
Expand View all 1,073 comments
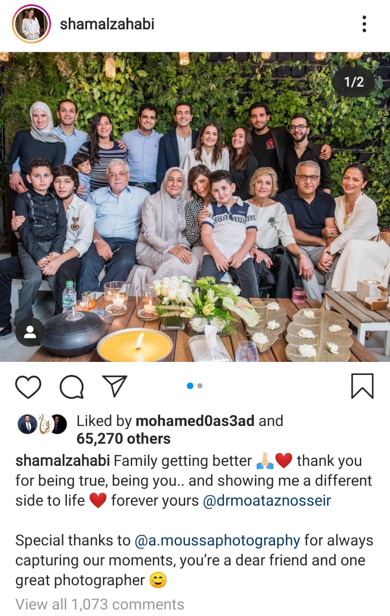click(x=100, y=604)
